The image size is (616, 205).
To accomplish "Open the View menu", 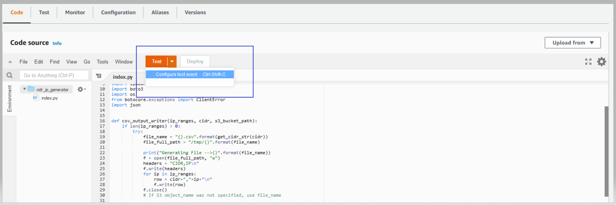I will tap(72, 62).
